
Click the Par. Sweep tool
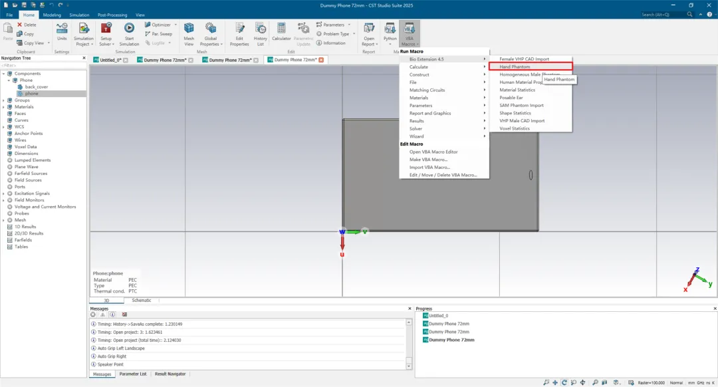click(158, 34)
